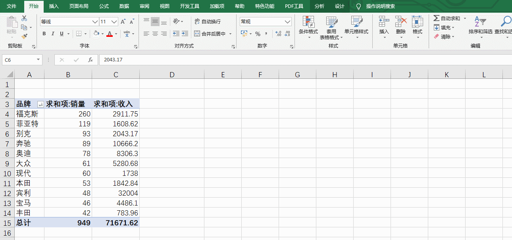Screen dimensions: 512x240
Task: Center cell text horizontally
Action: pyautogui.click(x=155, y=34)
